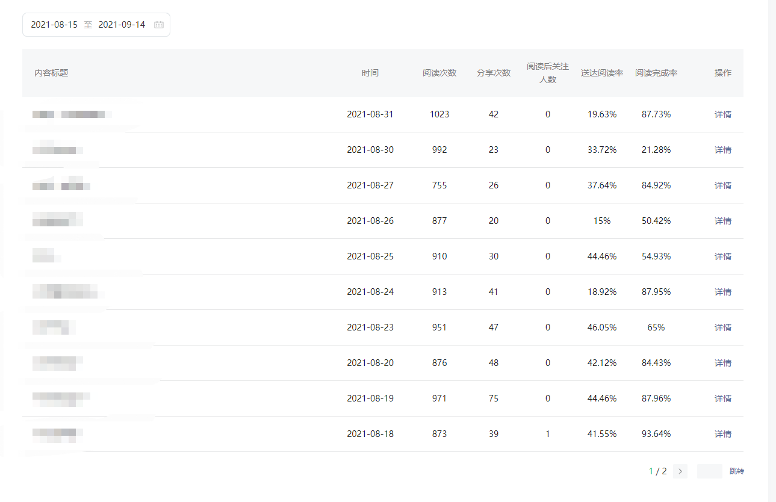Open 详情 for the 2021-08-31 row
The width and height of the screenshot is (776, 502).
click(722, 114)
